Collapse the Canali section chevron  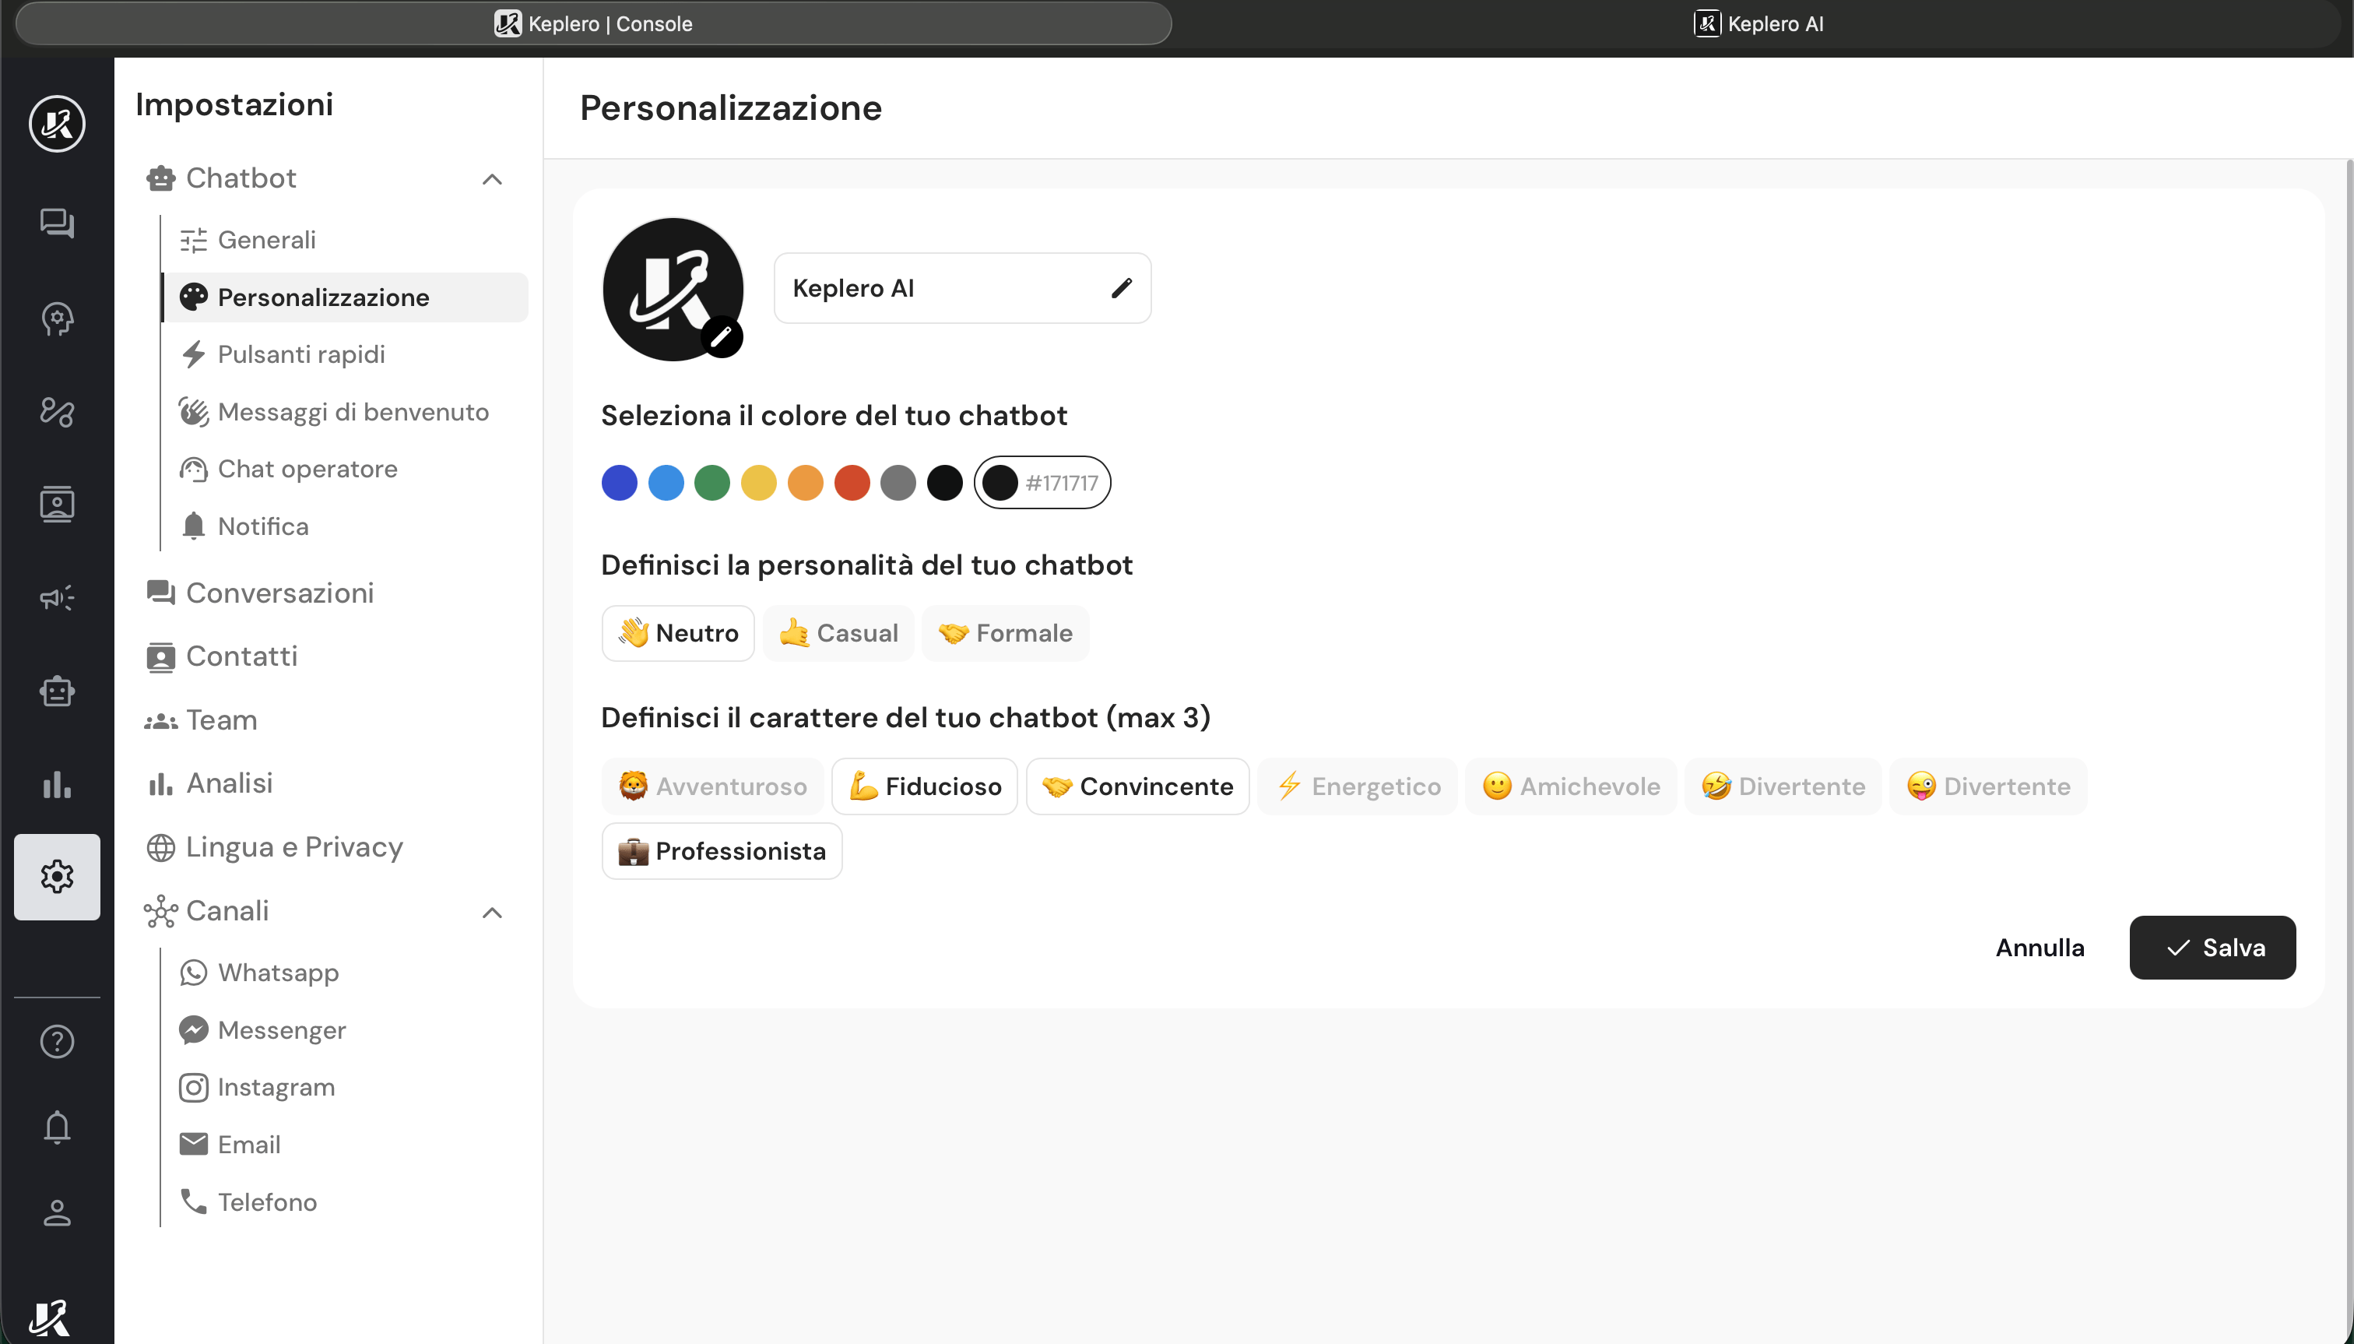click(x=492, y=913)
